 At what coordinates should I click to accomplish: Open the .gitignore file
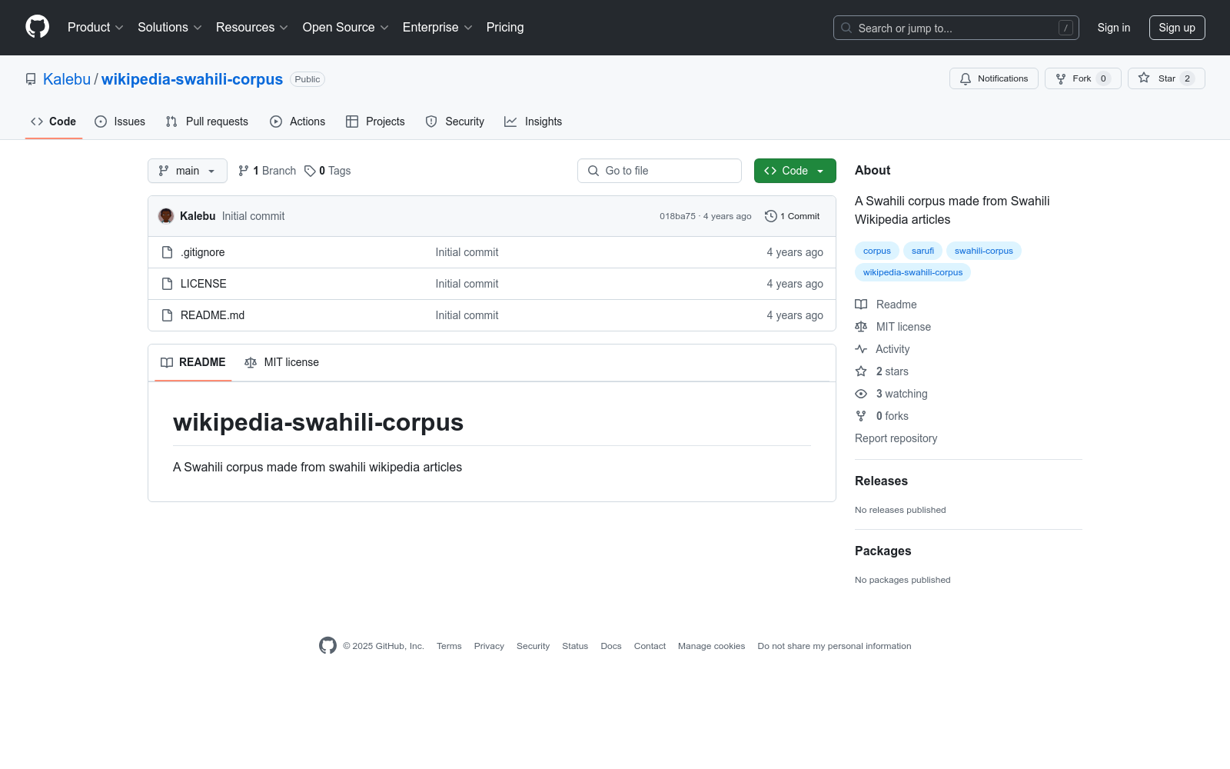tap(203, 252)
